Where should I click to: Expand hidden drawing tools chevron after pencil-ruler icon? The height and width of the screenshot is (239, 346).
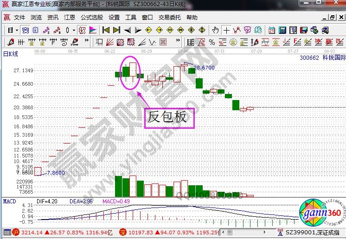tap(86, 40)
